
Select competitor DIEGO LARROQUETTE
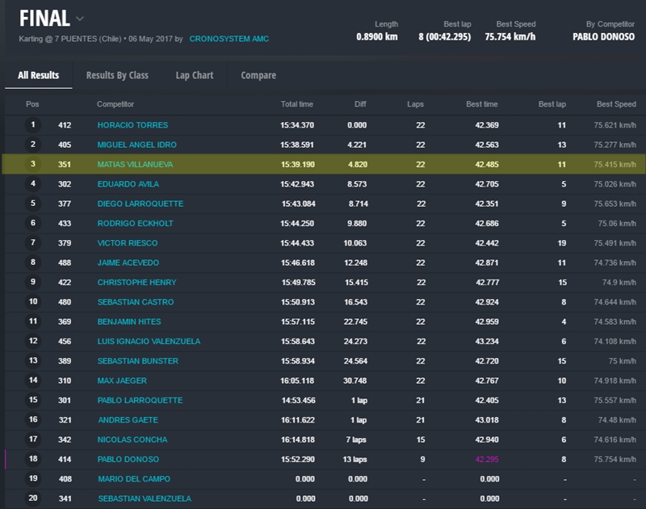point(140,204)
